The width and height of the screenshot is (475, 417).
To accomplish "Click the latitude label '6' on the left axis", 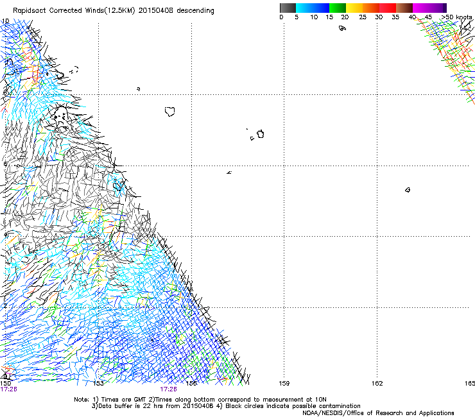I will tap(5, 164).
